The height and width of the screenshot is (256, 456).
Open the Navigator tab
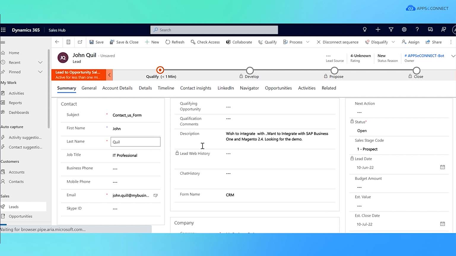coord(250,88)
